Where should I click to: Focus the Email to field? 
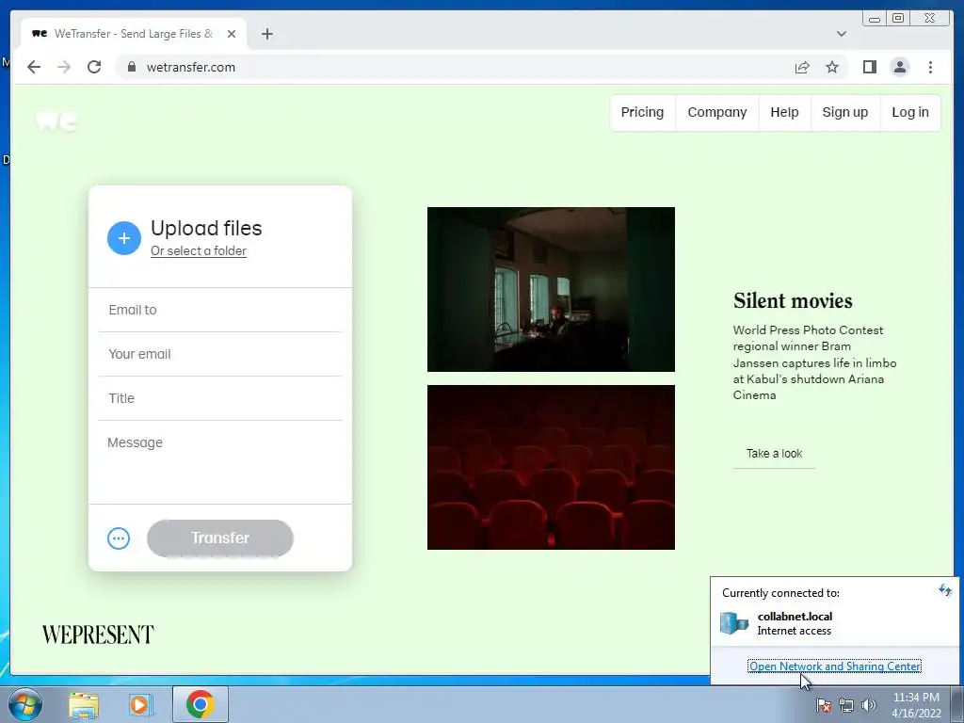(x=220, y=310)
